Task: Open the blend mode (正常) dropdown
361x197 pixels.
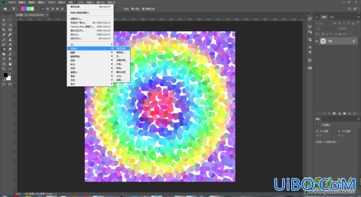Action: [x=326, y=29]
